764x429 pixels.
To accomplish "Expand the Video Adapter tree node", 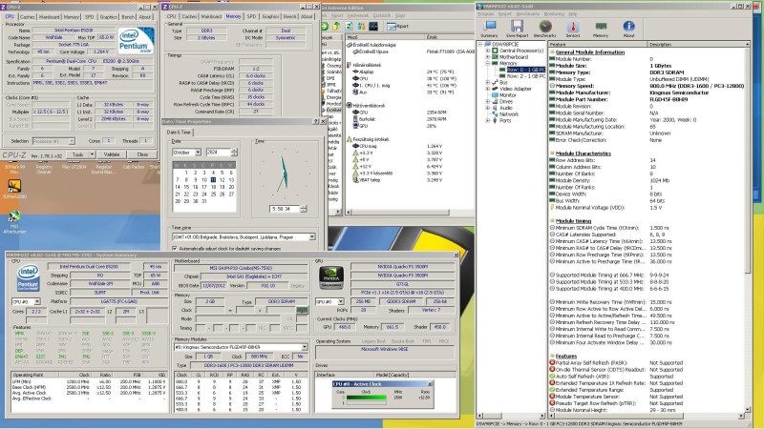I will click(x=489, y=90).
